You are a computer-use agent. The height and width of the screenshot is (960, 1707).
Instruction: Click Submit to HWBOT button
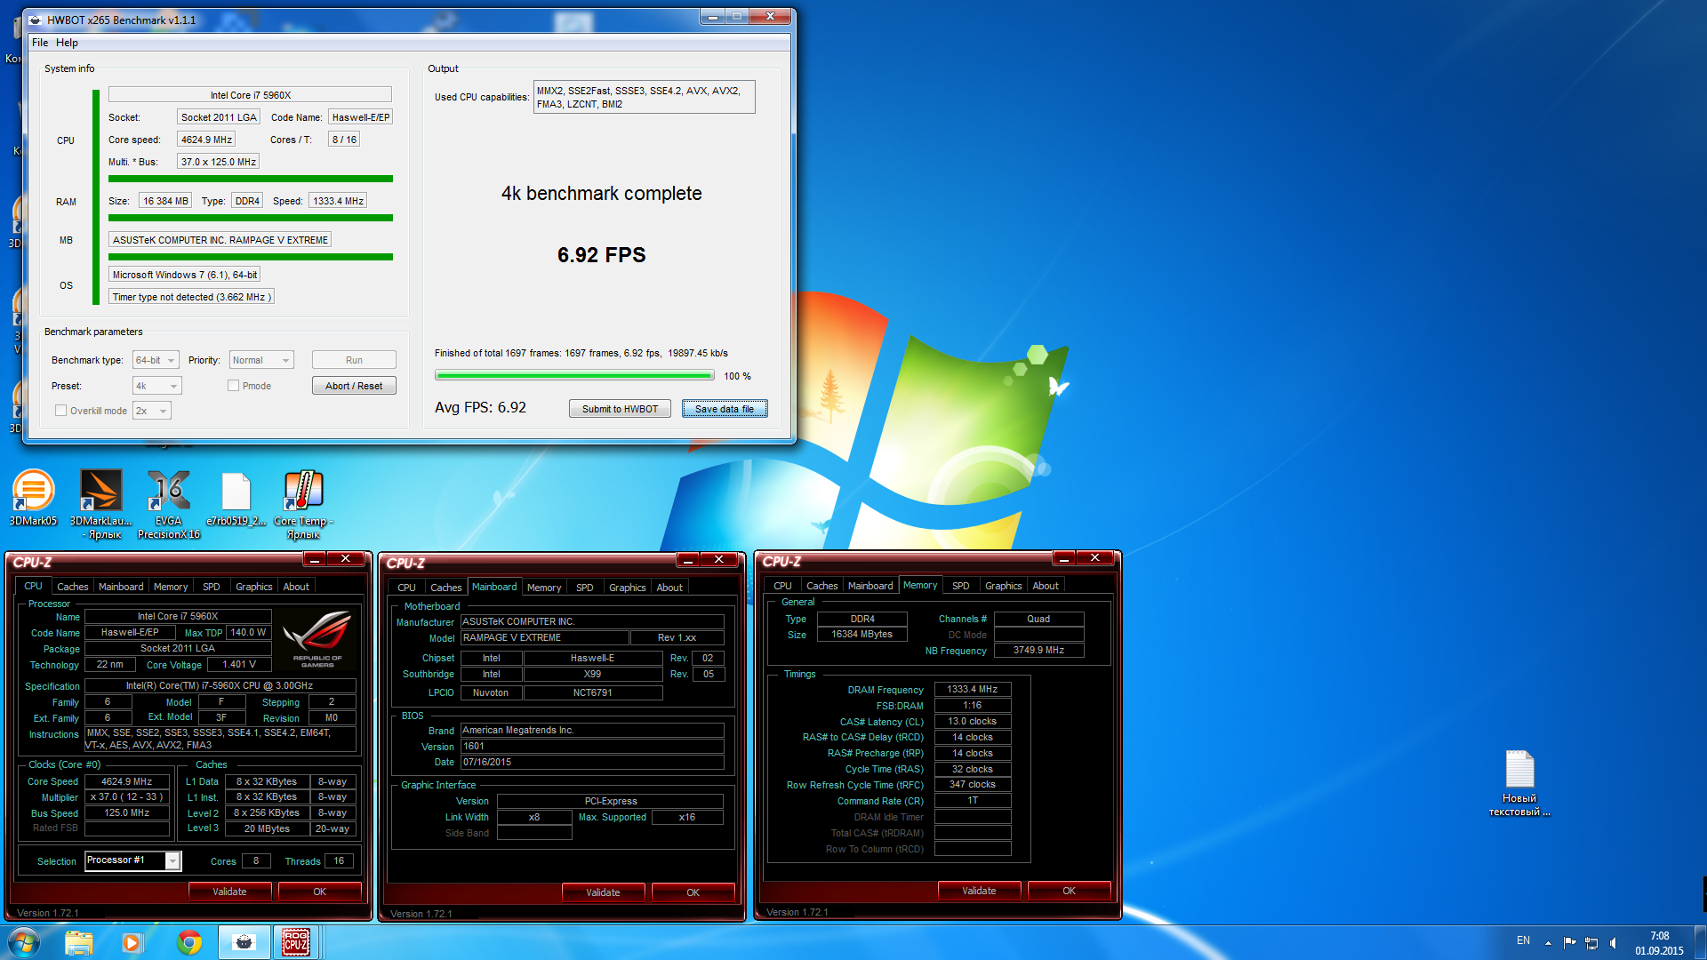click(620, 409)
